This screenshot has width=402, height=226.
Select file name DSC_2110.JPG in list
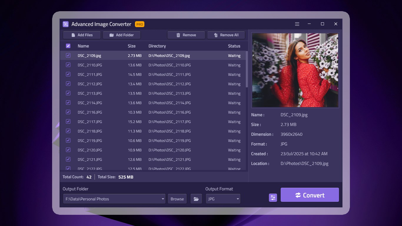[90, 65]
